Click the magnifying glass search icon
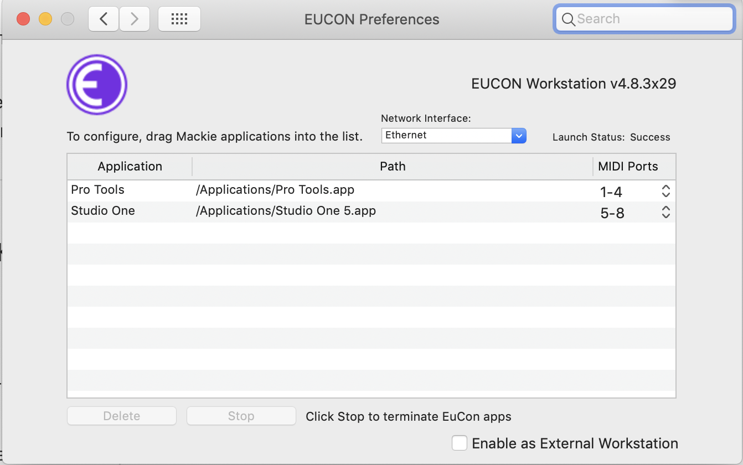Image resolution: width=743 pixels, height=465 pixels. point(568,19)
